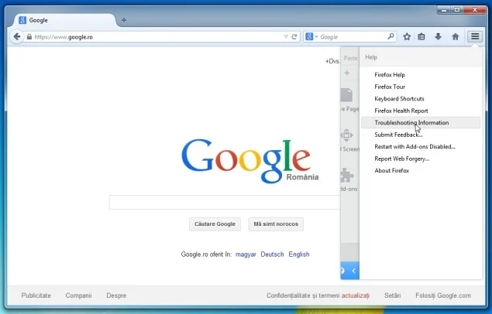Open the Companii footer link

click(x=78, y=295)
